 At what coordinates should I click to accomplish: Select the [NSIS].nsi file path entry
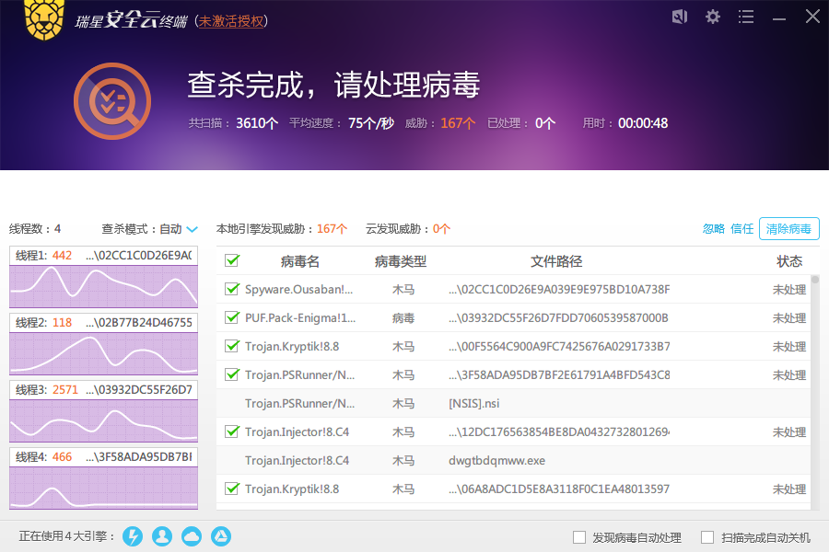pyautogui.click(x=473, y=404)
